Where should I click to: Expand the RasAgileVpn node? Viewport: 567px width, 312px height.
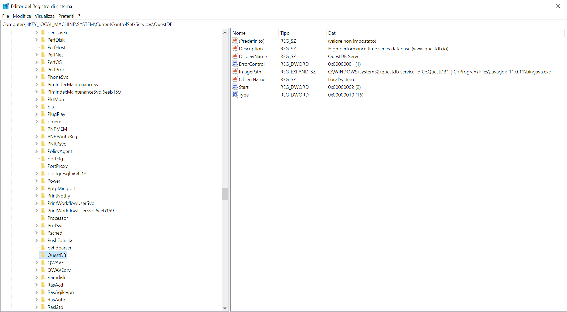coord(36,292)
